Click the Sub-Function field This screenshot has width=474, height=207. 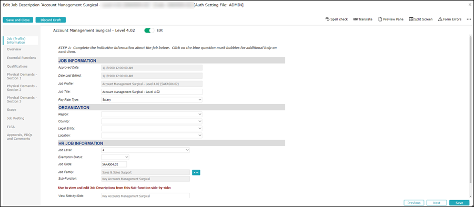tap(145, 179)
